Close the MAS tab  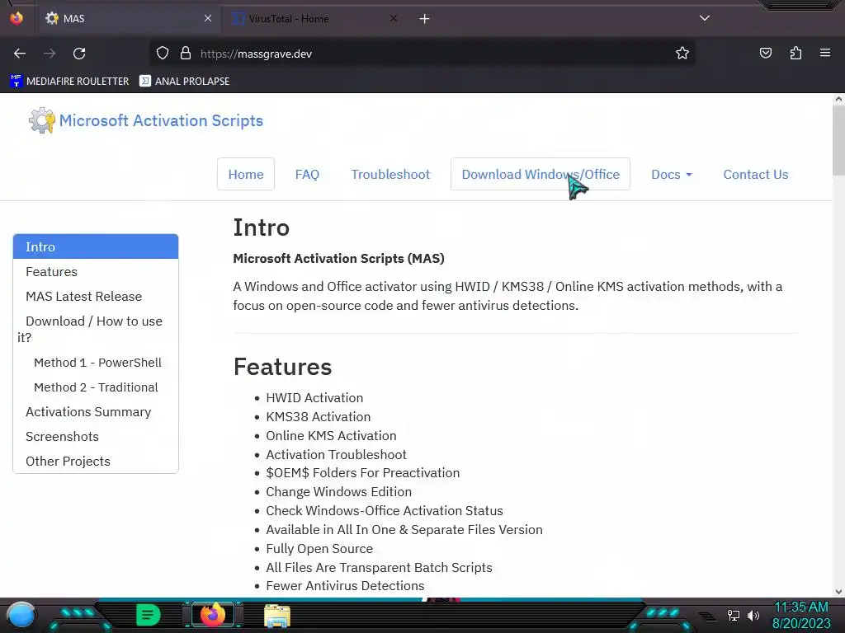208,18
